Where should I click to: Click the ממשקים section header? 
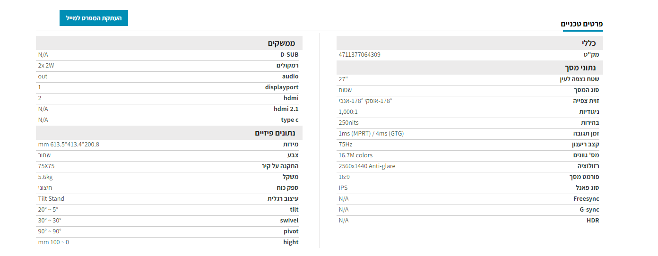pos(169,43)
